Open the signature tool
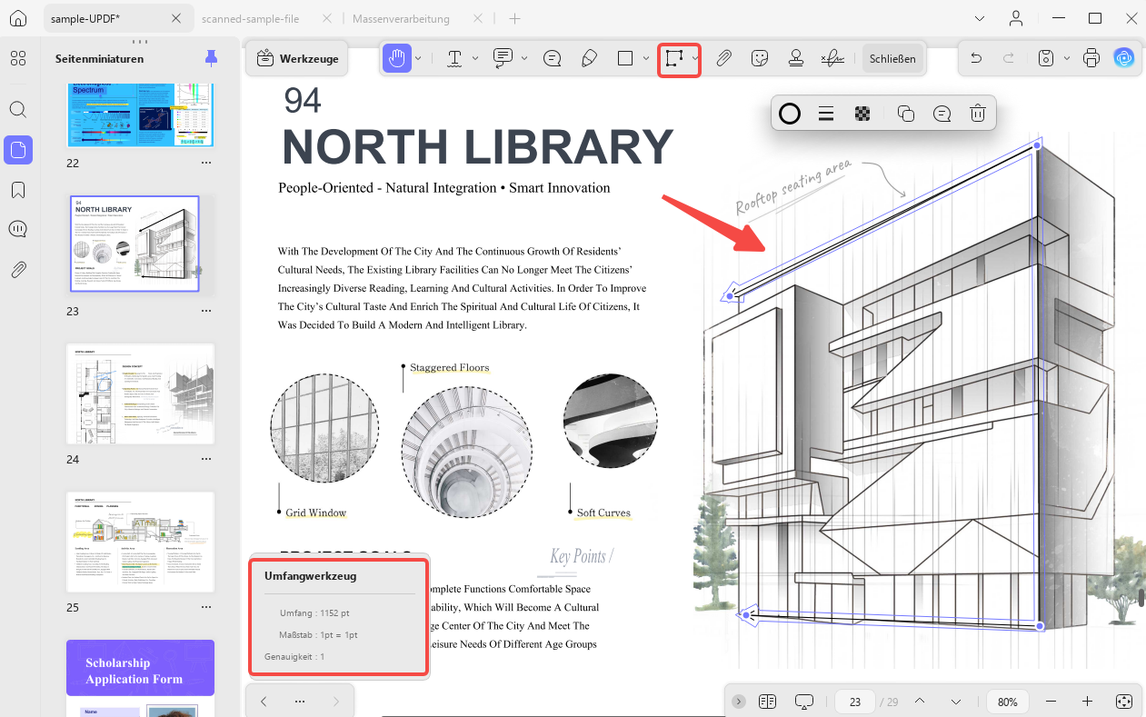Viewport: 1146px width, 717px height. 832,58
